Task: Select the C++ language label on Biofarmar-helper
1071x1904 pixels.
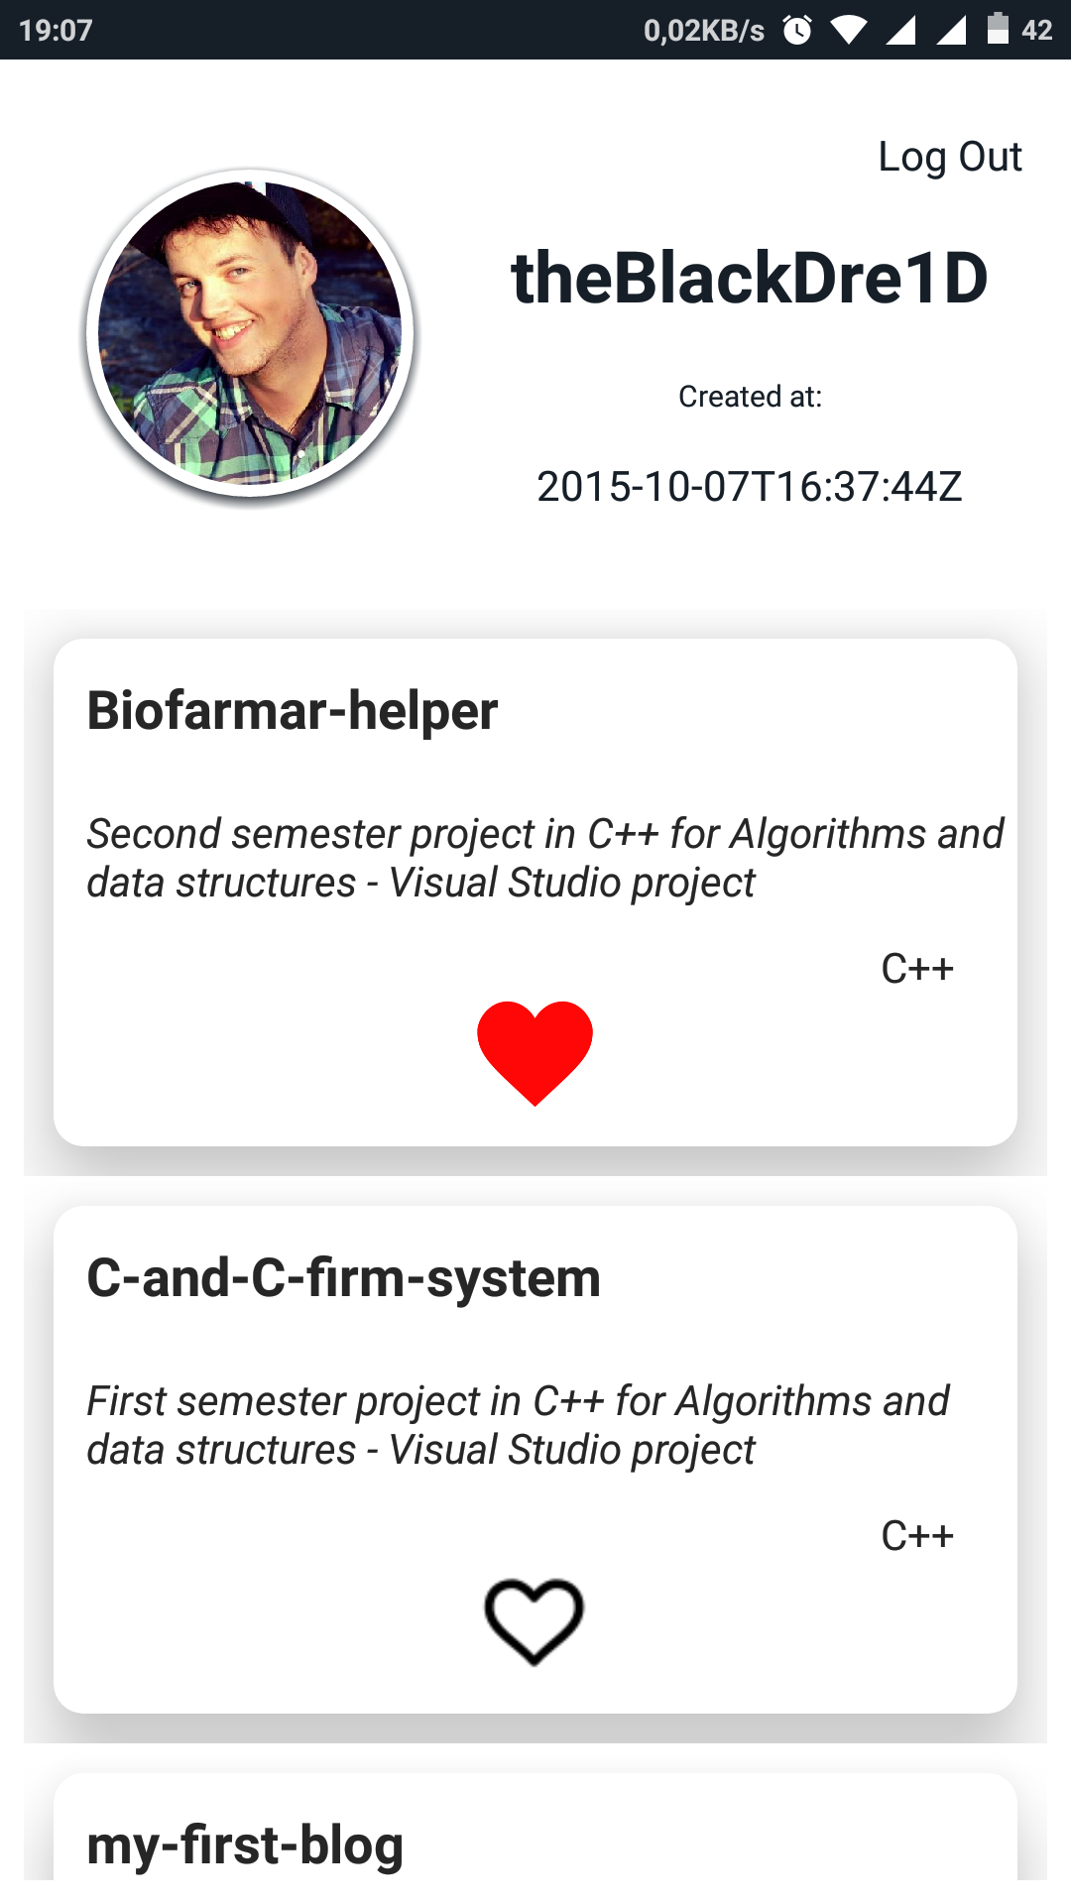Action: pyautogui.click(x=917, y=967)
